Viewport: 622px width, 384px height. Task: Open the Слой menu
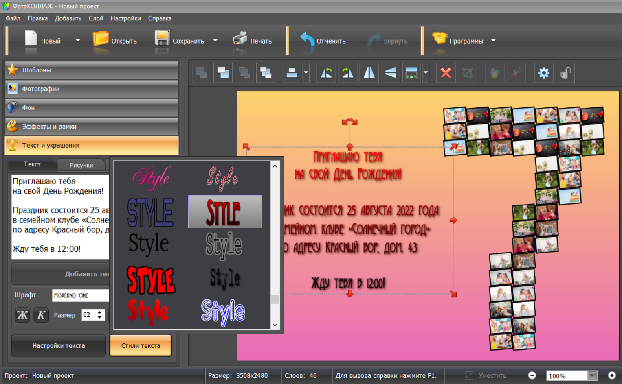96,18
